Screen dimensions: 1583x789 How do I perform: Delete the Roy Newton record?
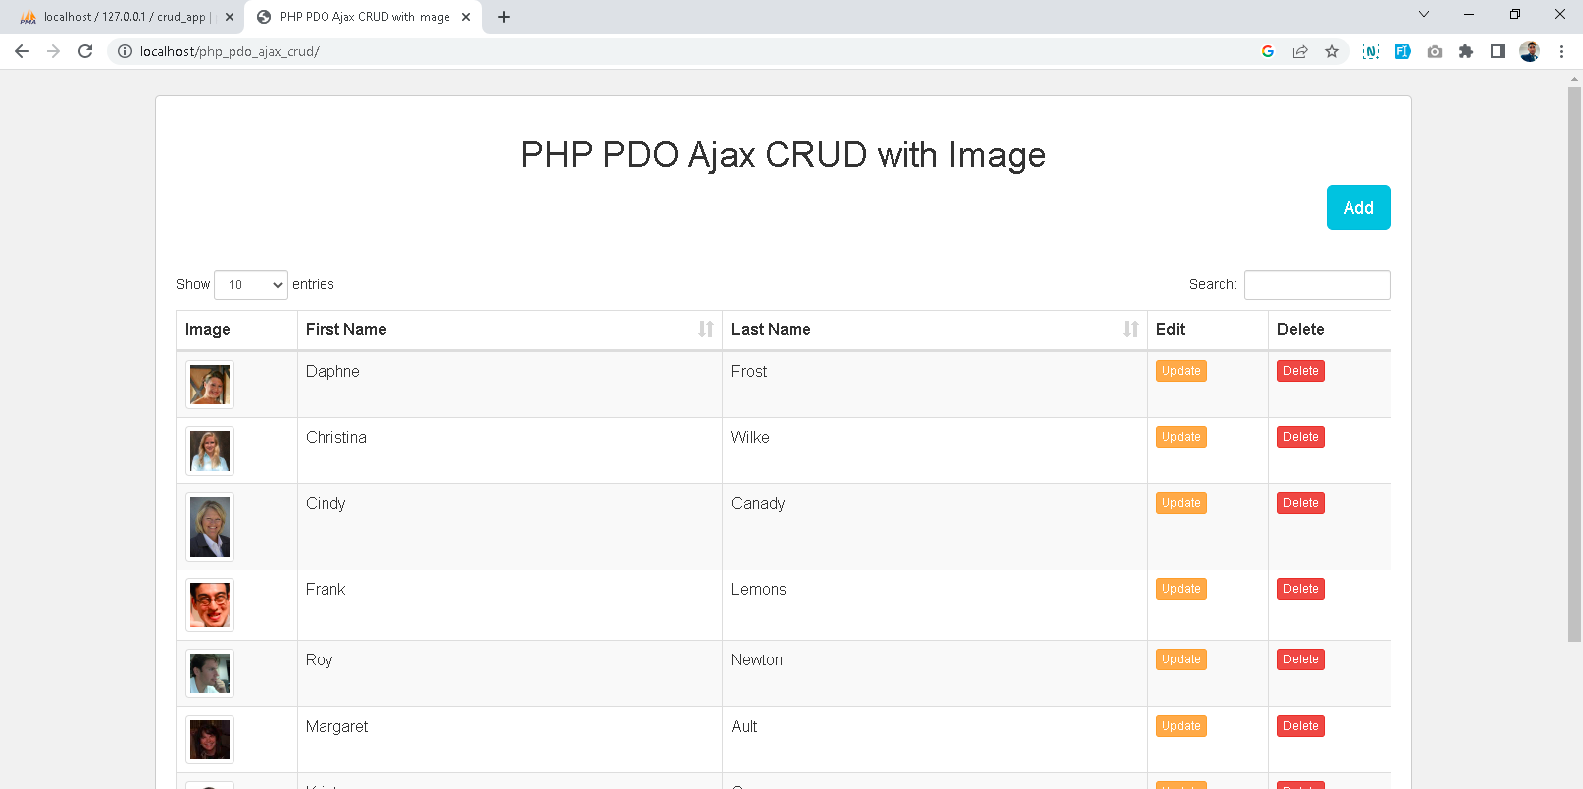click(1301, 659)
